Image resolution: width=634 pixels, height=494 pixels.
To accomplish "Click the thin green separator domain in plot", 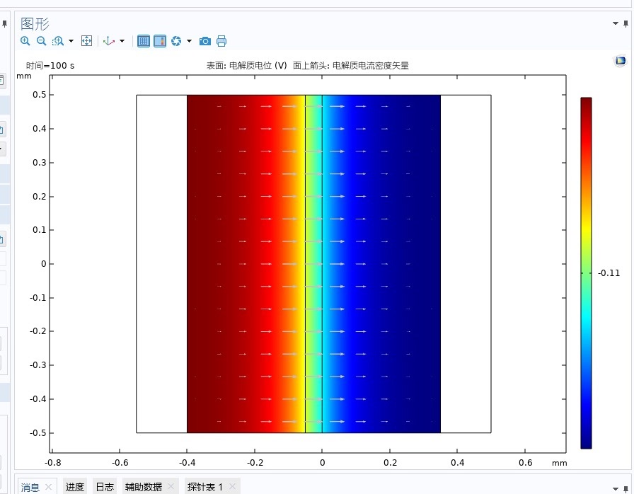I will [313, 263].
